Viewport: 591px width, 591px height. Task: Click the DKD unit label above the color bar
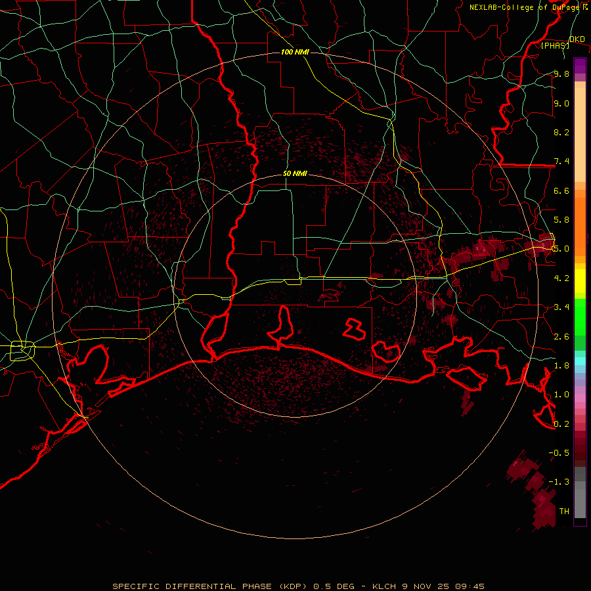click(577, 39)
